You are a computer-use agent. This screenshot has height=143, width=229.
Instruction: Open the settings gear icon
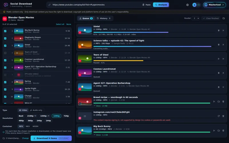click(x=187, y=5)
